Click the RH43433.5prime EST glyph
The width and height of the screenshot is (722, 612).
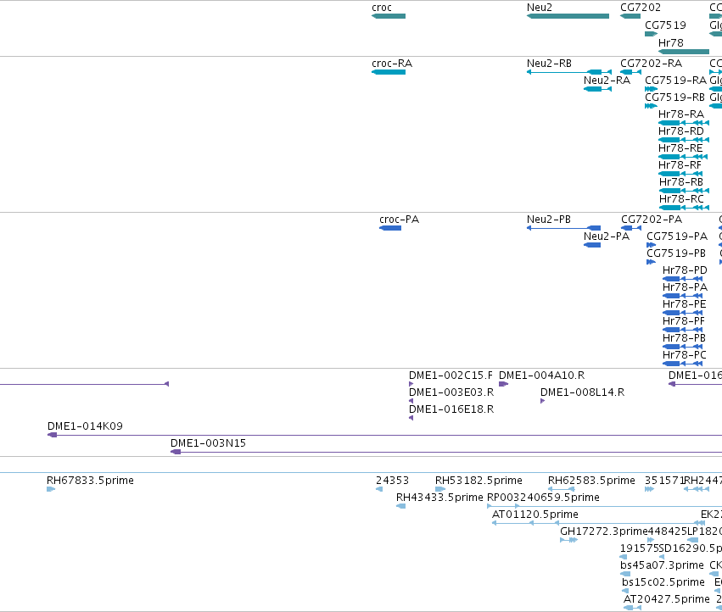click(401, 506)
